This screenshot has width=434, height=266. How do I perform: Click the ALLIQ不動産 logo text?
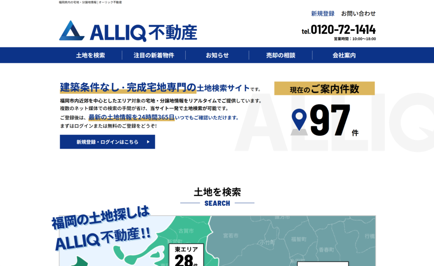143,32
